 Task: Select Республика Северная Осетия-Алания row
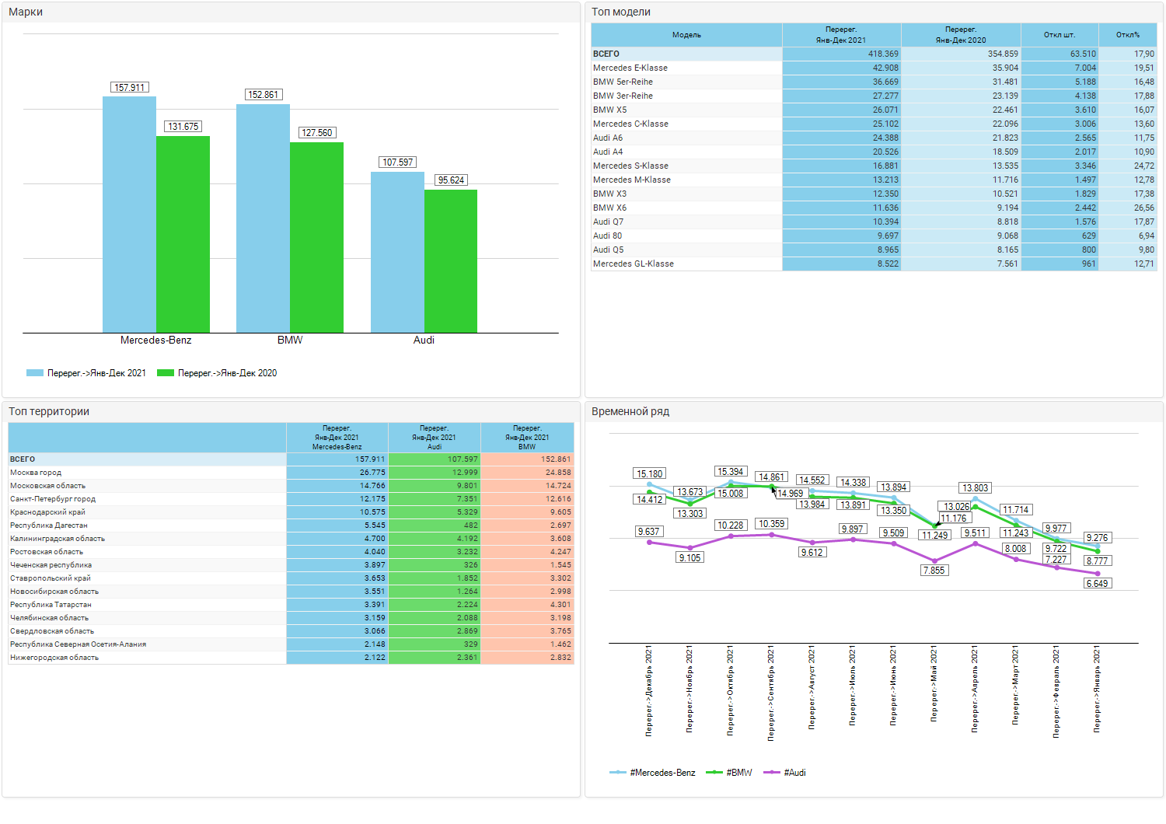click(291, 644)
